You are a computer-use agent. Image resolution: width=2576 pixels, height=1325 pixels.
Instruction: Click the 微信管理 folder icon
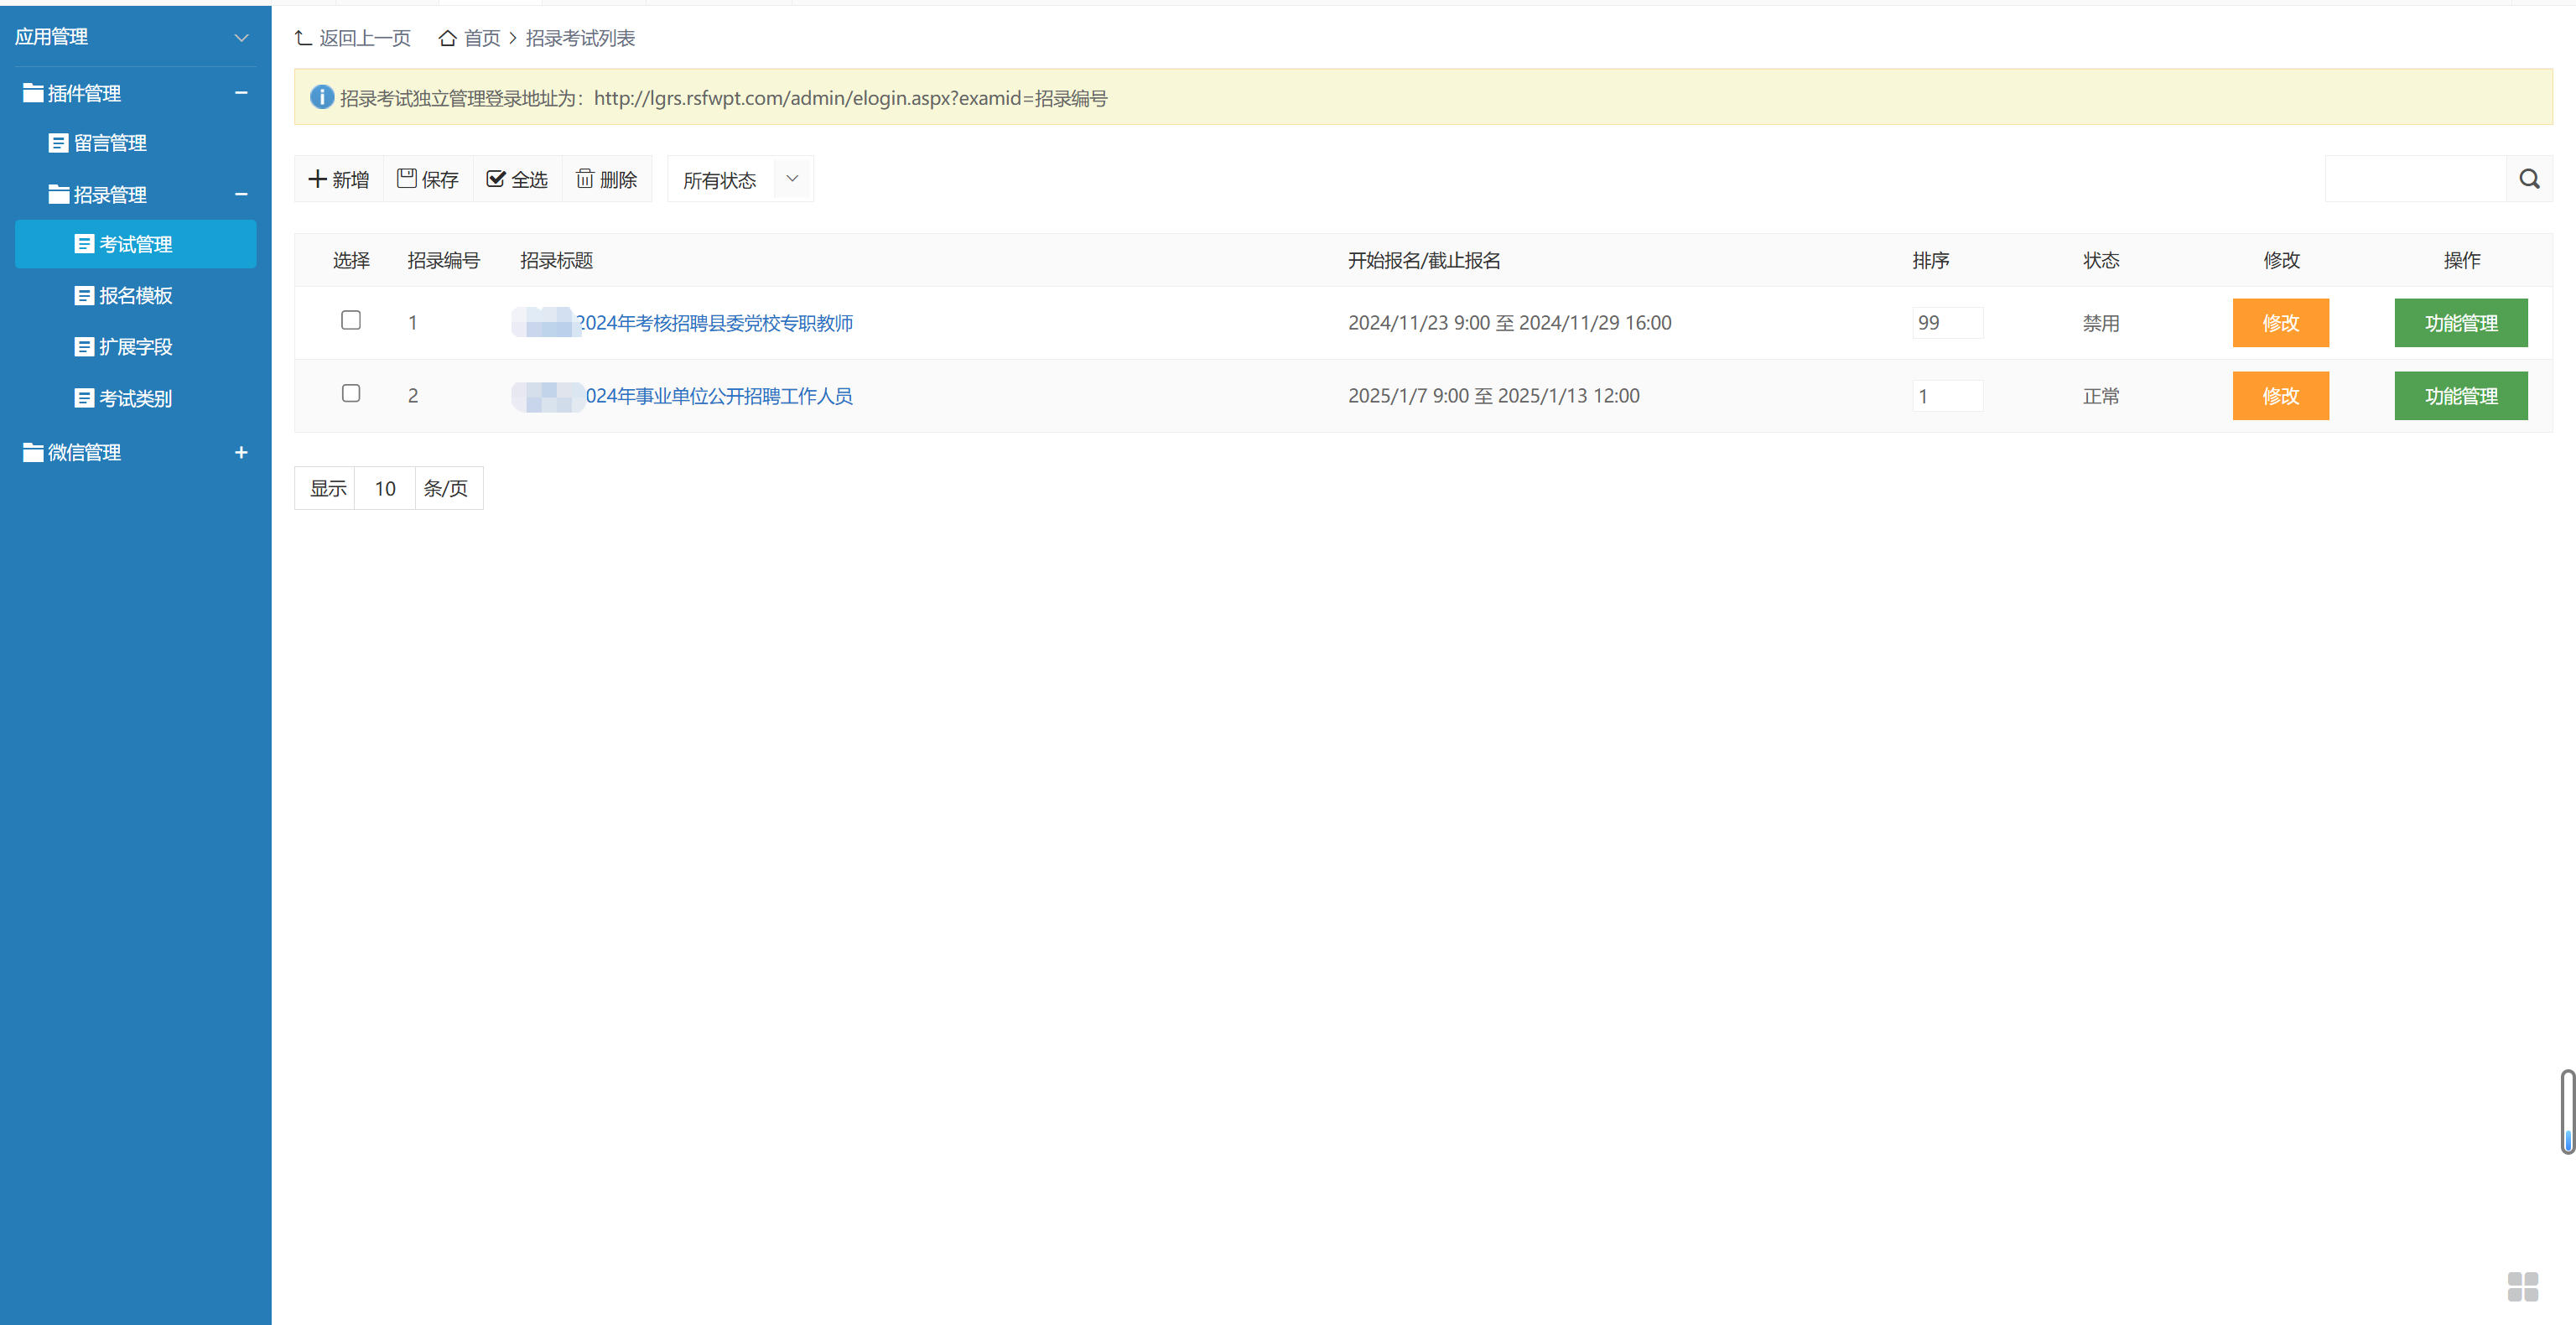tap(33, 452)
